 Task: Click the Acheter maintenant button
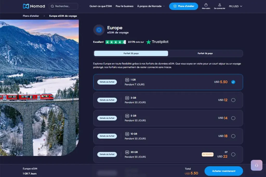point(223,171)
